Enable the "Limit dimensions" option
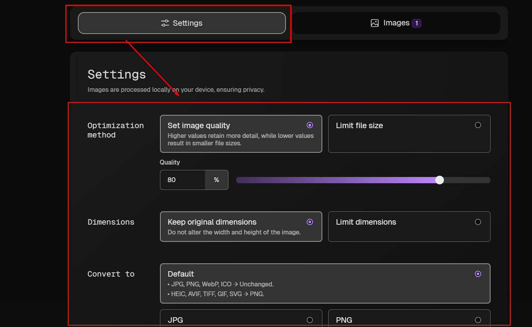This screenshot has height=327, width=532. coord(409,227)
